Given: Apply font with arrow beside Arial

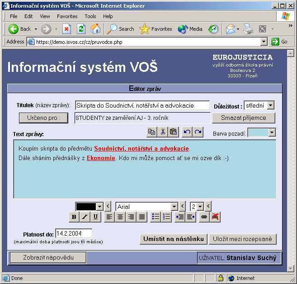Looking at the screenshot, I should pos(183,206).
